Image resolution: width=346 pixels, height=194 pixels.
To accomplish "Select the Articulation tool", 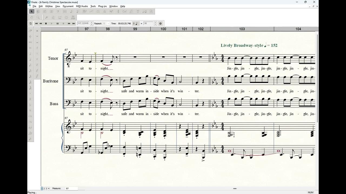I will coord(104,12).
